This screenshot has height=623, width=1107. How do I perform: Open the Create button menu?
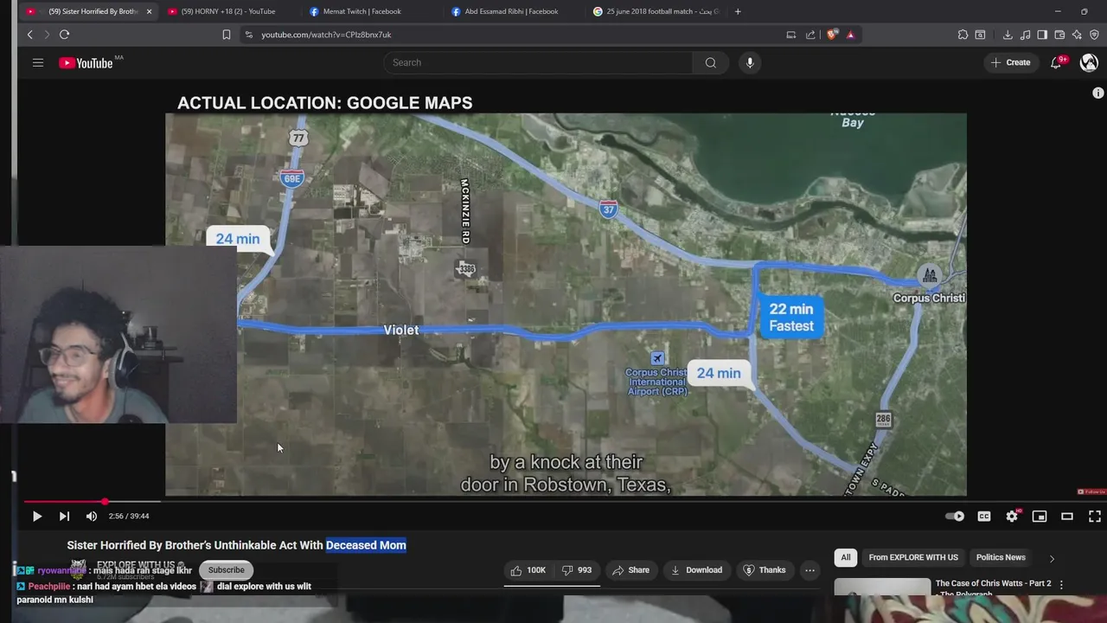(x=1011, y=62)
